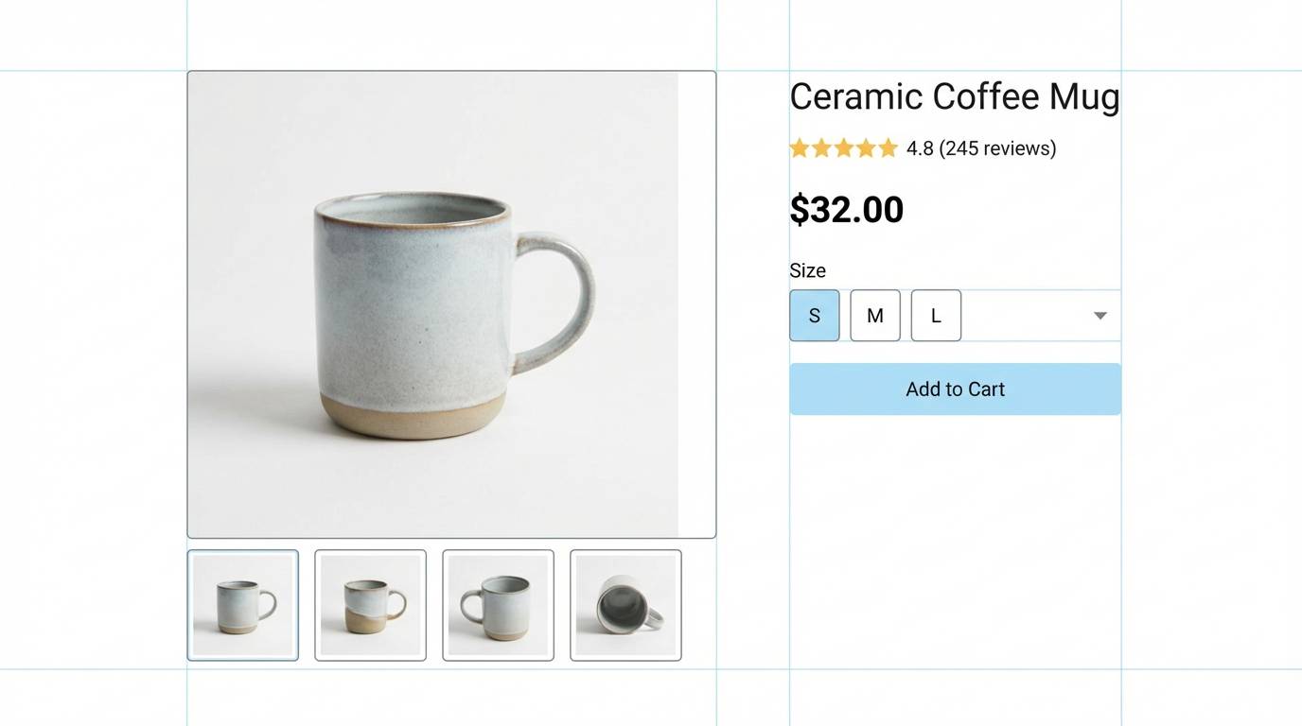Click the Ceramic Coffee Mug title
The image size is (1302, 726).
coord(954,95)
